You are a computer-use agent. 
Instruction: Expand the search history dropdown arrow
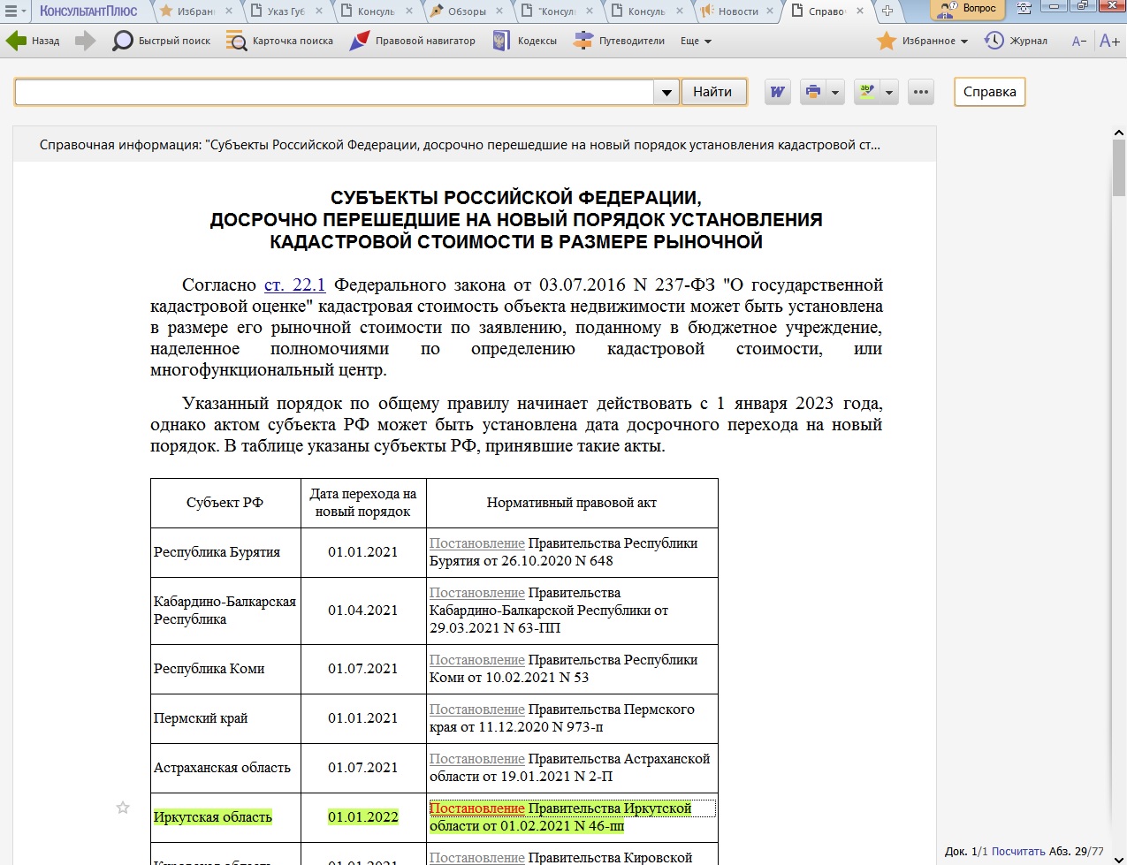pyautogui.click(x=666, y=92)
